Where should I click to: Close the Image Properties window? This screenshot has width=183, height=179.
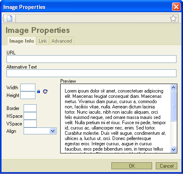(176, 6)
